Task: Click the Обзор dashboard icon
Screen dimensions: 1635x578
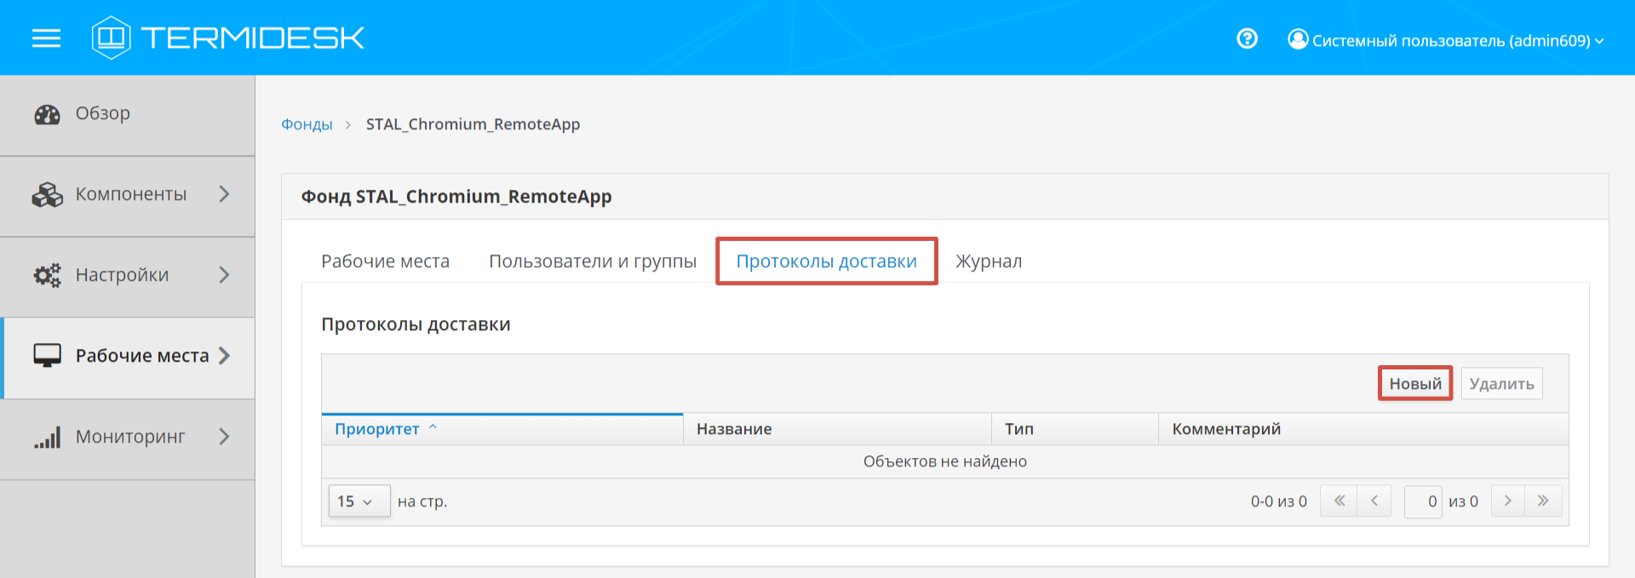Action: tap(47, 114)
